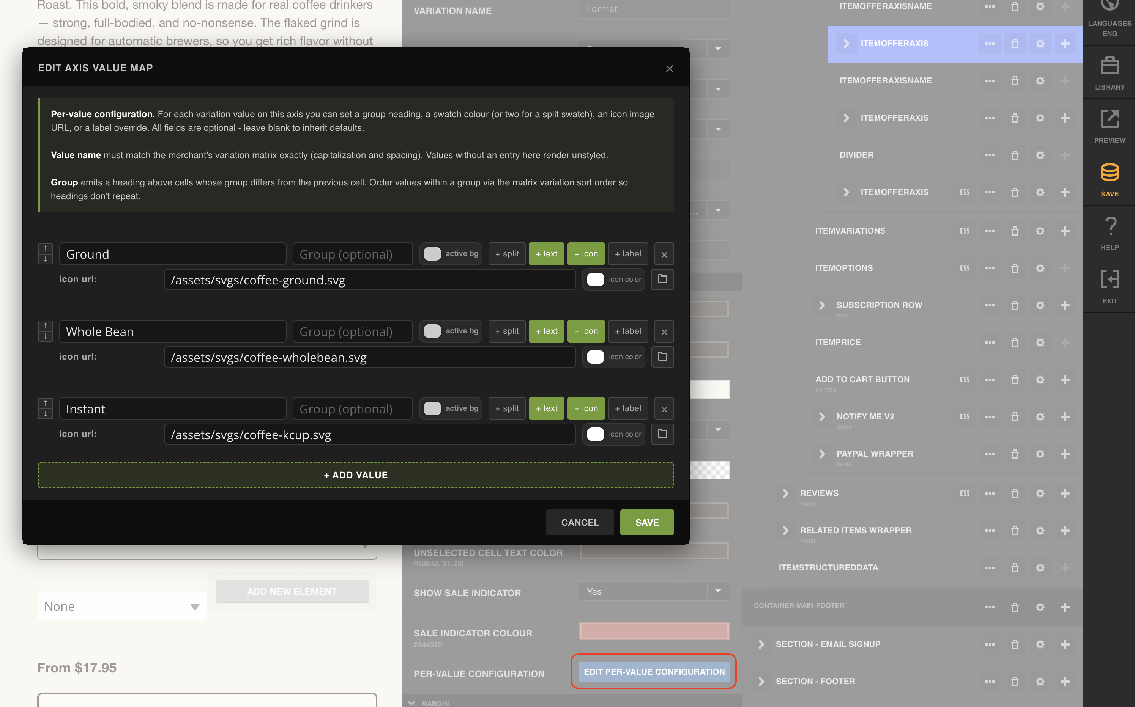Open the Library panel icon
The height and width of the screenshot is (707, 1135).
click(x=1109, y=66)
